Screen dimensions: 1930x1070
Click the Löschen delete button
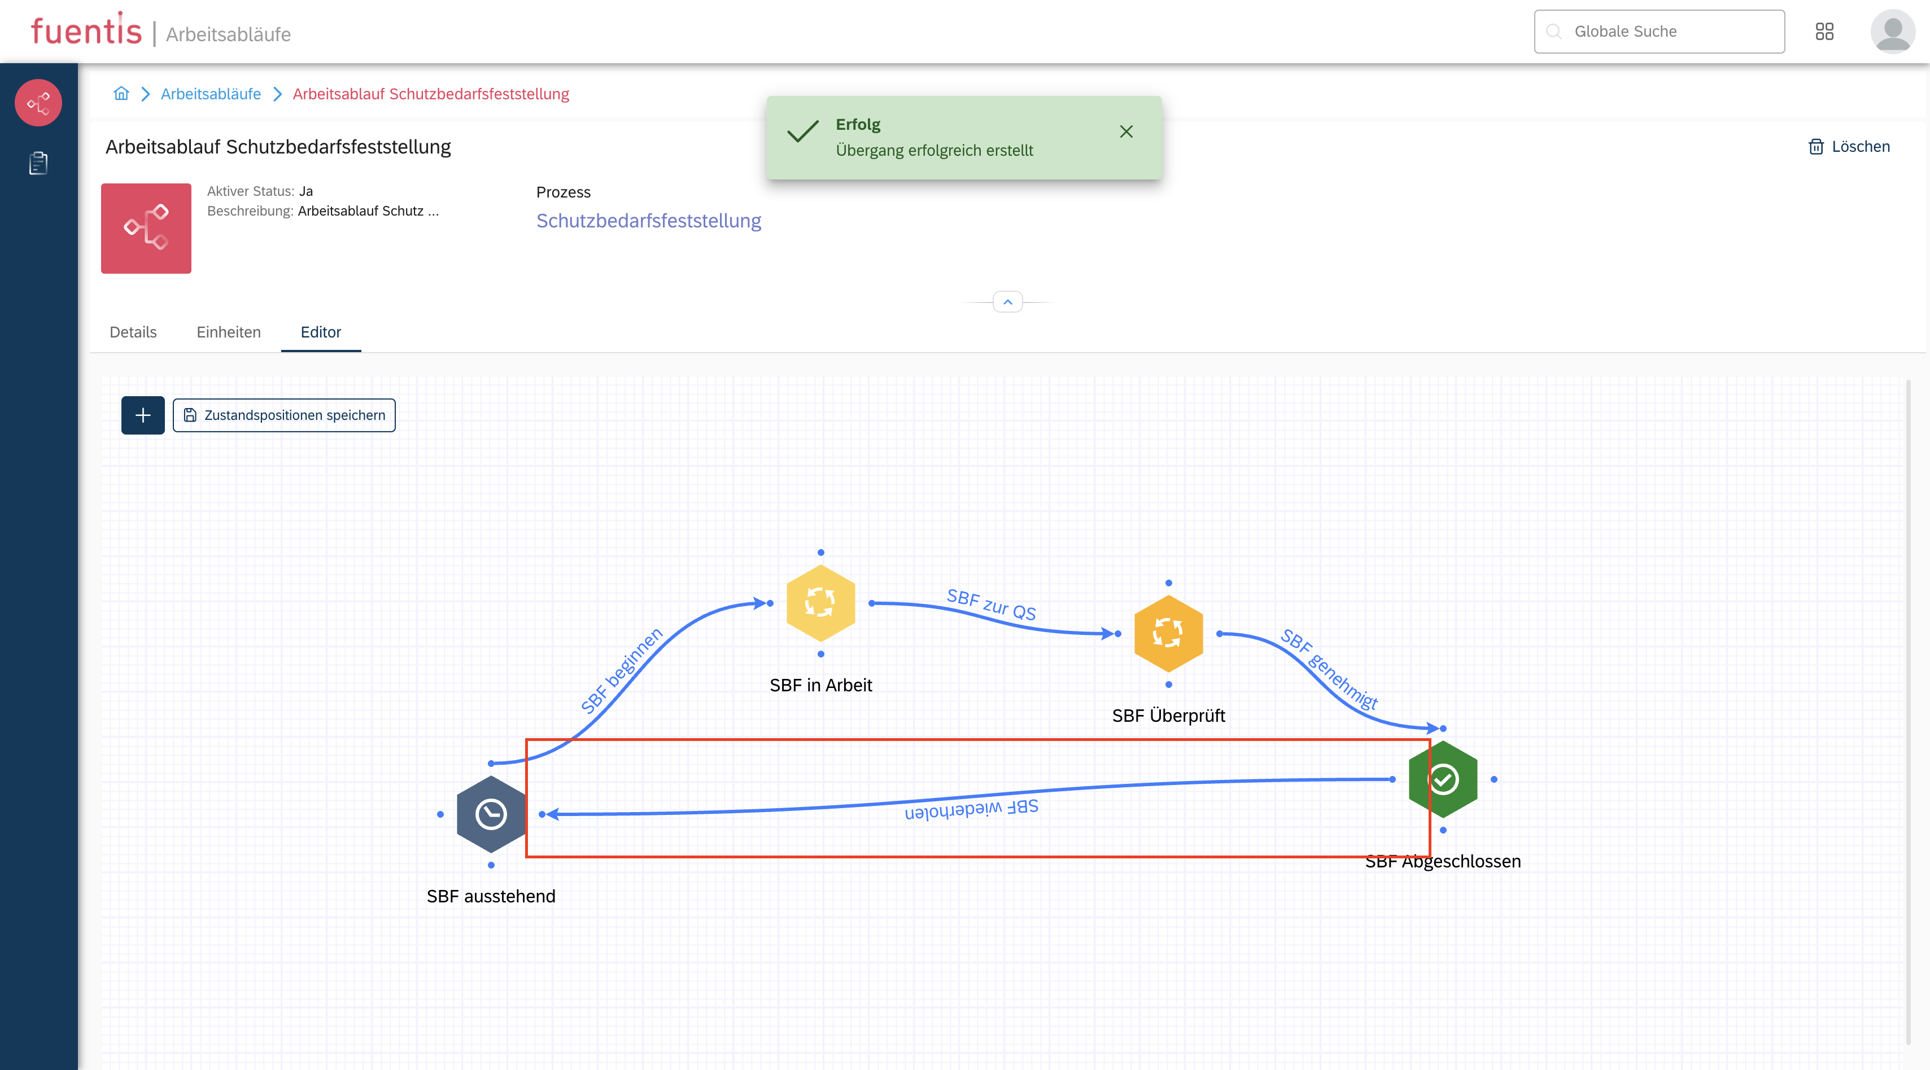click(1849, 147)
